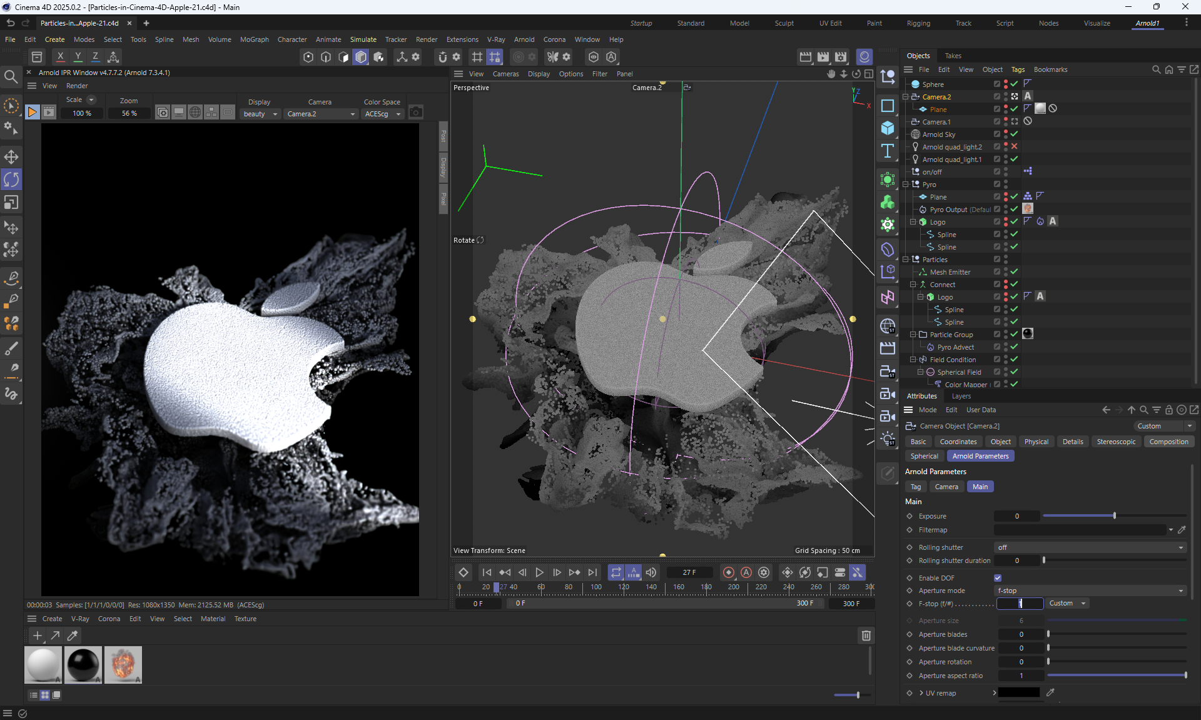Select the Rotate tool in left toolbar

(x=11, y=180)
